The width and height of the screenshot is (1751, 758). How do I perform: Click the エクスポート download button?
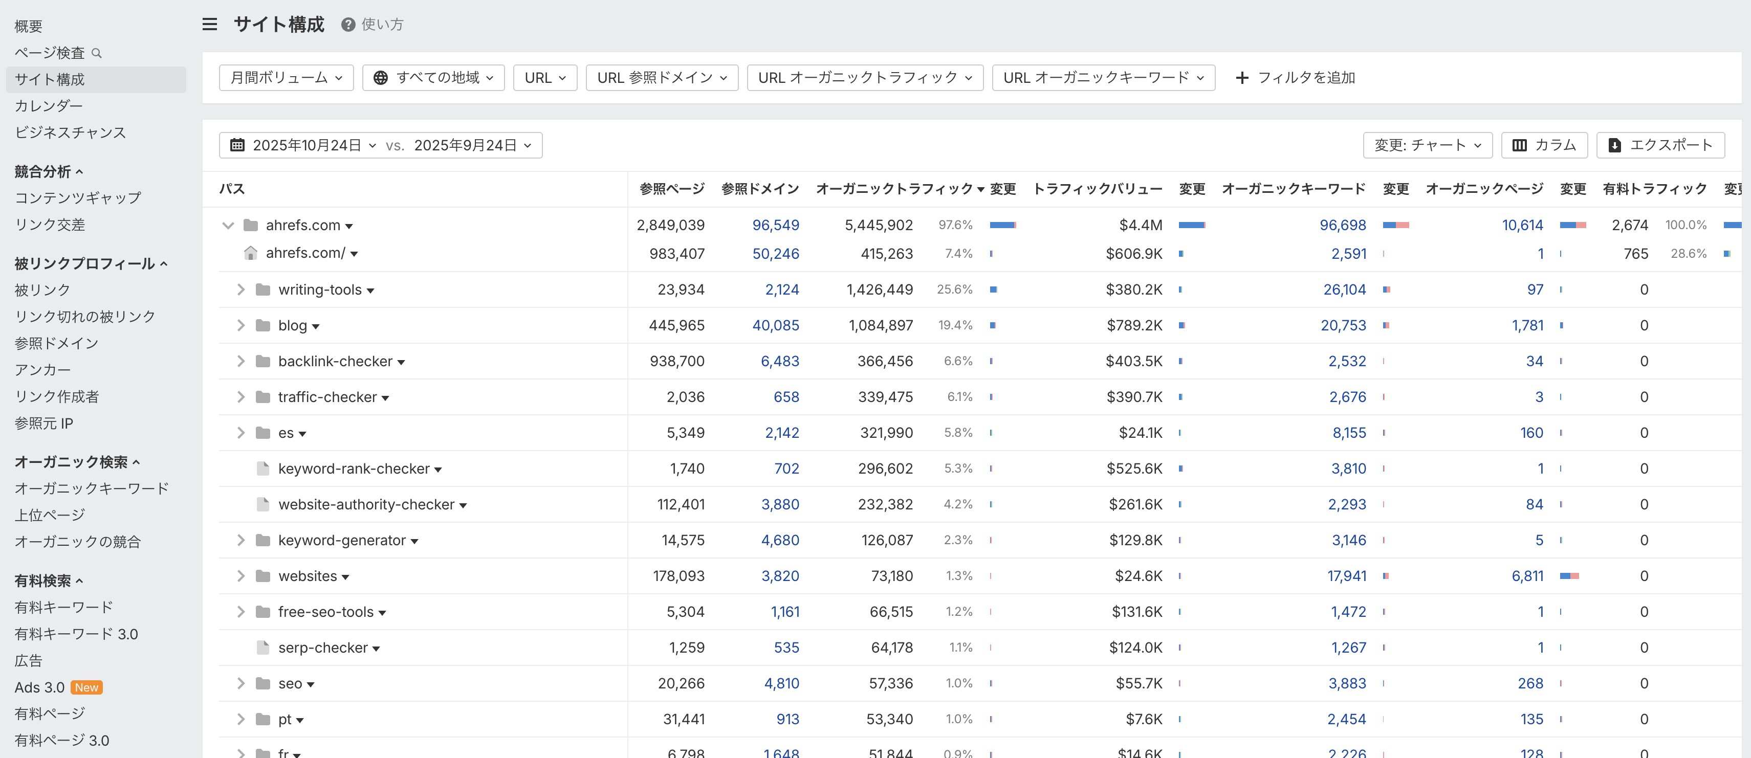pos(1660,145)
